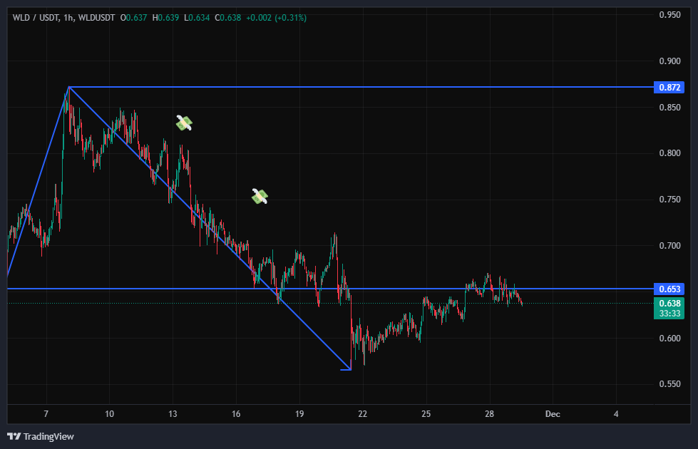This screenshot has height=449, width=698.
Task: Select the 0.653 horizontal line price label
Action: 668,289
